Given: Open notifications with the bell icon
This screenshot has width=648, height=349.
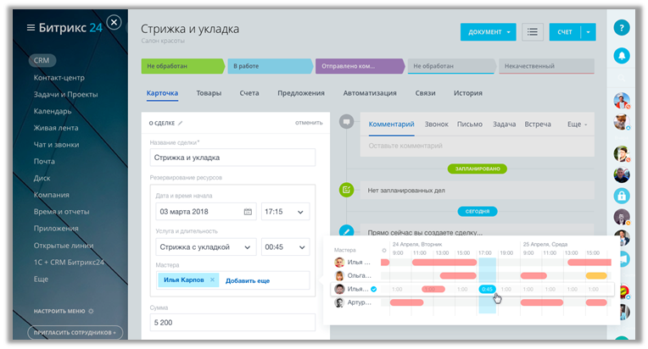Looking at the screenshot, I should 622,56.
